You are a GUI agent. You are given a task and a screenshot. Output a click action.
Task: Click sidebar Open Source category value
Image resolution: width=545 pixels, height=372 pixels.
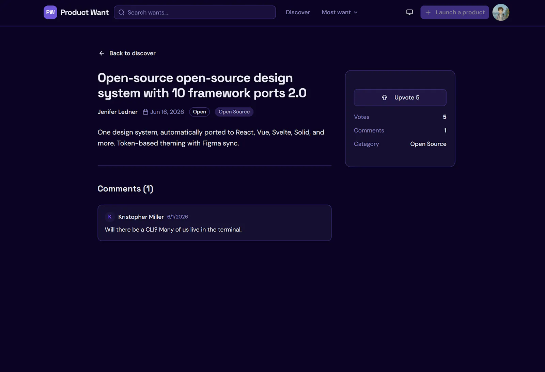[x=428, y=144]
